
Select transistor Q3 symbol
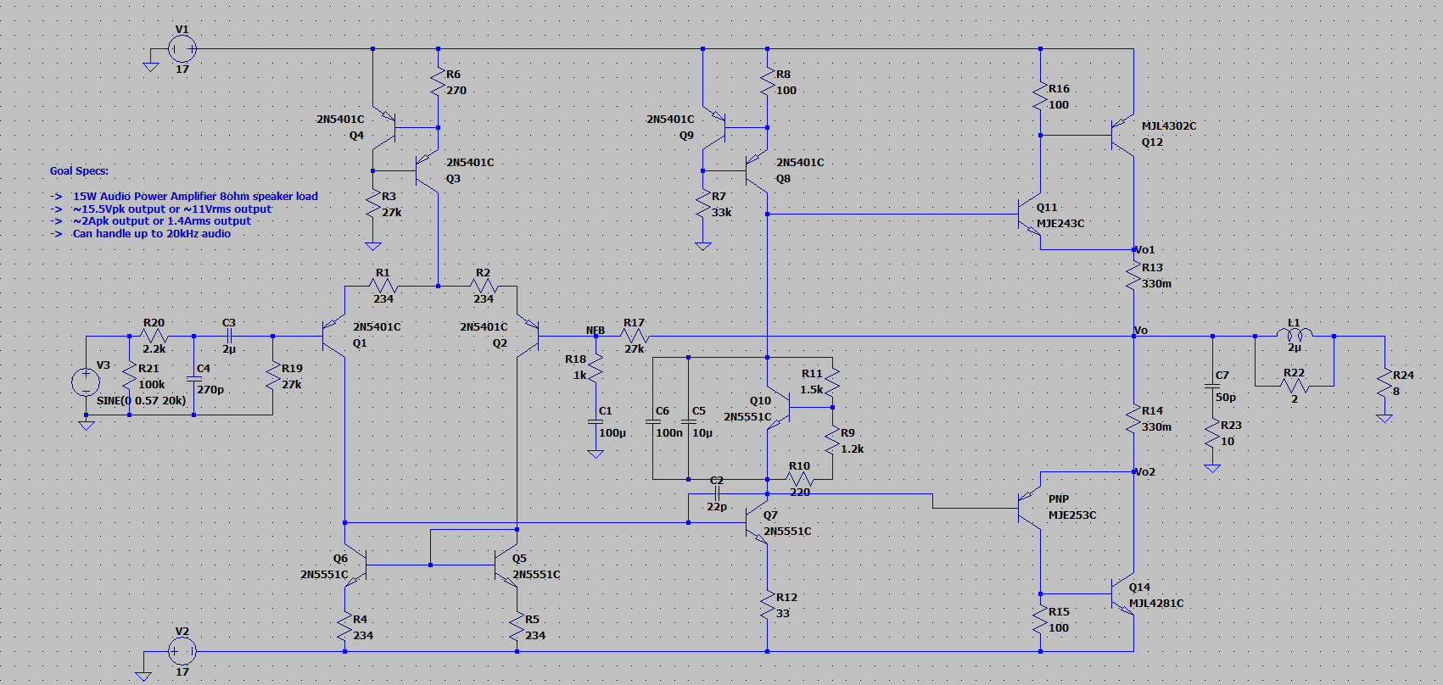point(426,171)
